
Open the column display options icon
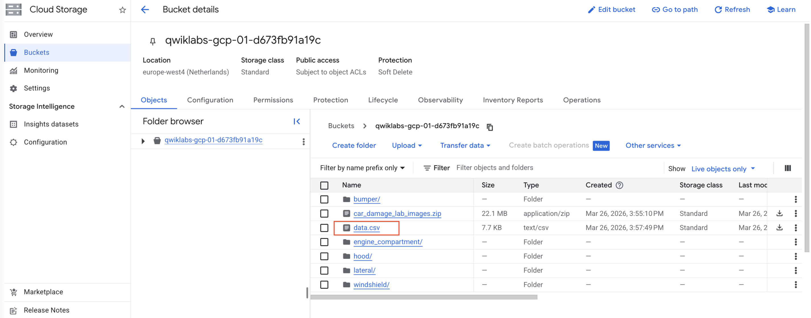787,168
